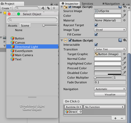
Task: Select the Project panel tab
Action: (x=12, y=4)
